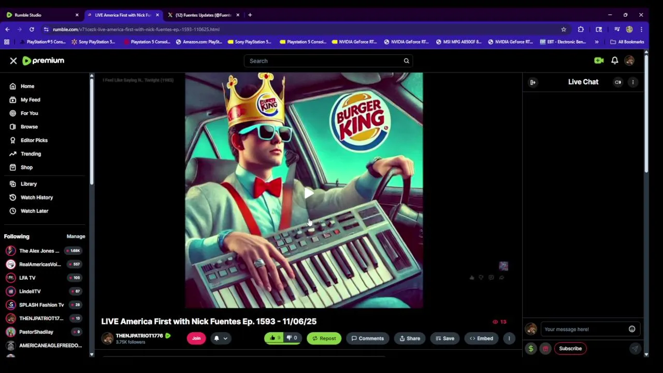
Task: Open Trending in sidebar
Action: coord(31,153)
